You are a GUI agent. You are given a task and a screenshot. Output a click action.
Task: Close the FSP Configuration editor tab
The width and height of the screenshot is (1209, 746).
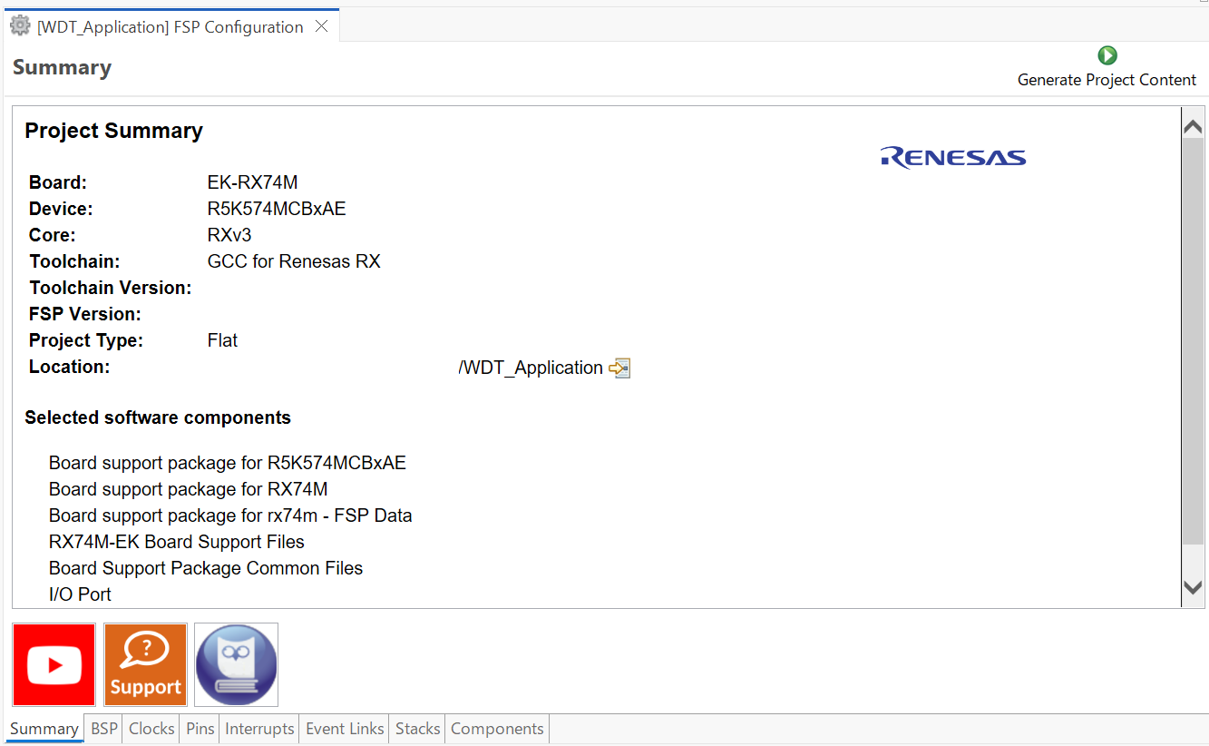[321, 26]
